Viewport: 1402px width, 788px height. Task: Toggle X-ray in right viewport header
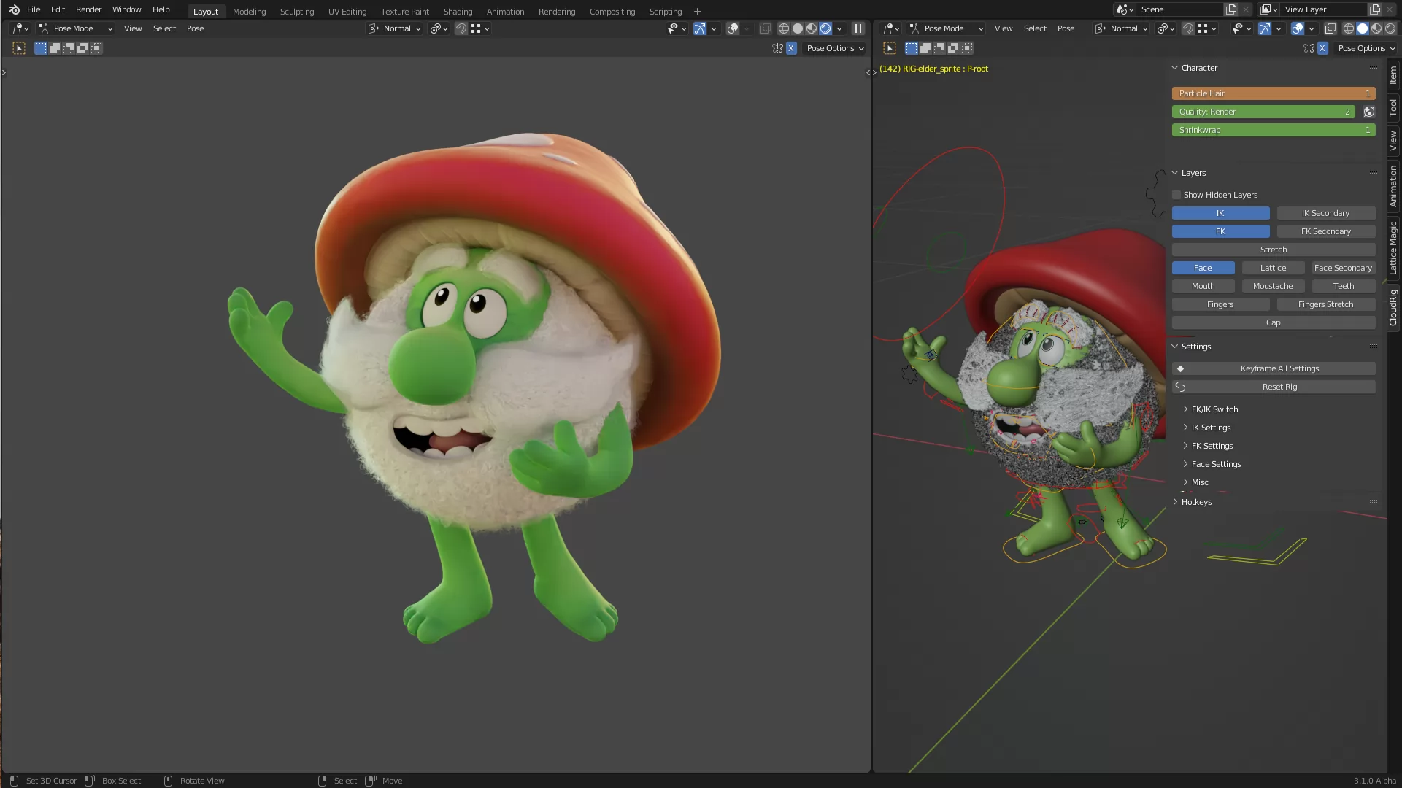point(1330,28)
